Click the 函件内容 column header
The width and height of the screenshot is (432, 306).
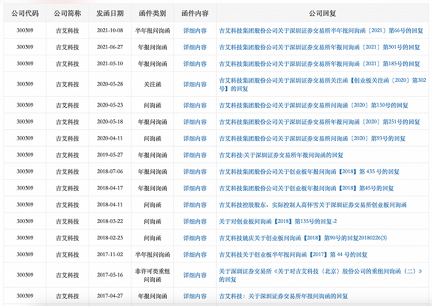(x=195, y=13)
